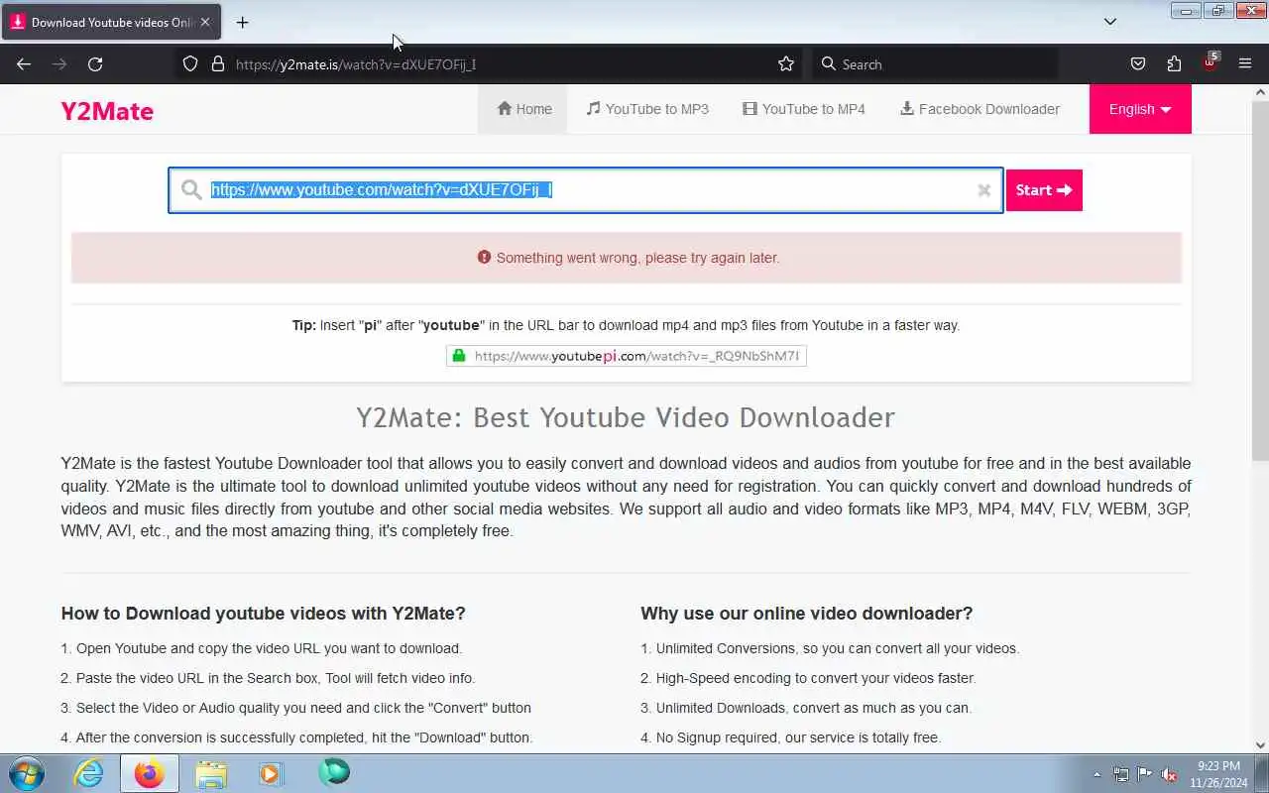Open the green round taskbar app icon
The width and height of the screenshot is (1269, 793).
pos(334,772)
